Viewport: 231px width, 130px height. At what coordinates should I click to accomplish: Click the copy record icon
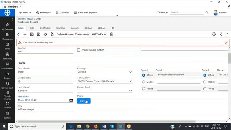coord(52,34)
